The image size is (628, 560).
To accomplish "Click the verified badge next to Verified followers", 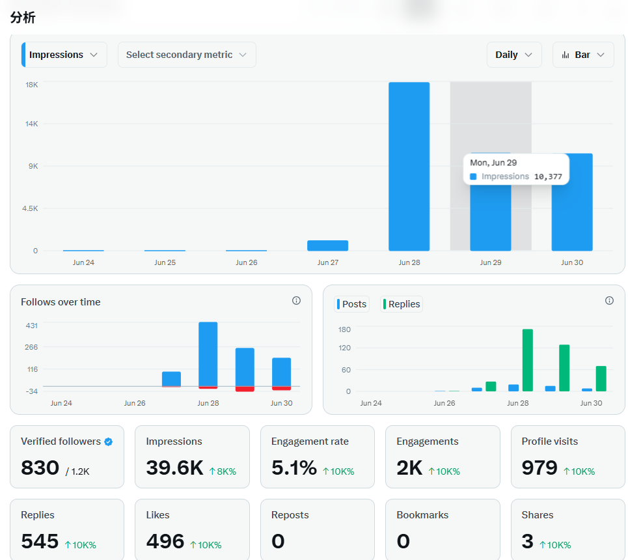I will [108, 441].
